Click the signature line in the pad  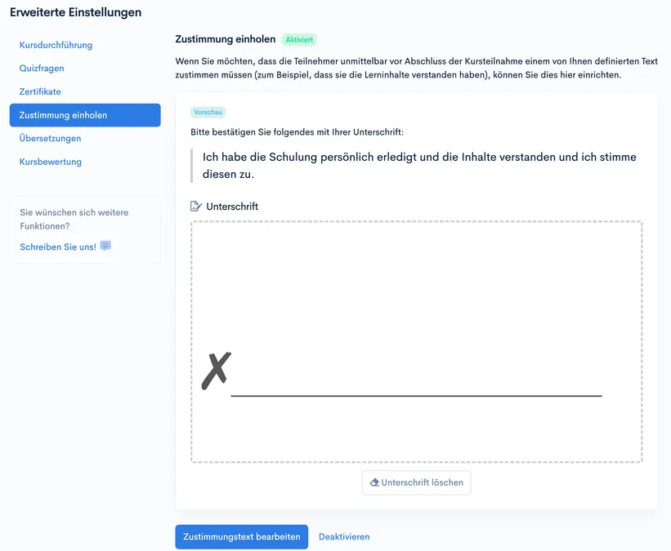click(416, 396)
